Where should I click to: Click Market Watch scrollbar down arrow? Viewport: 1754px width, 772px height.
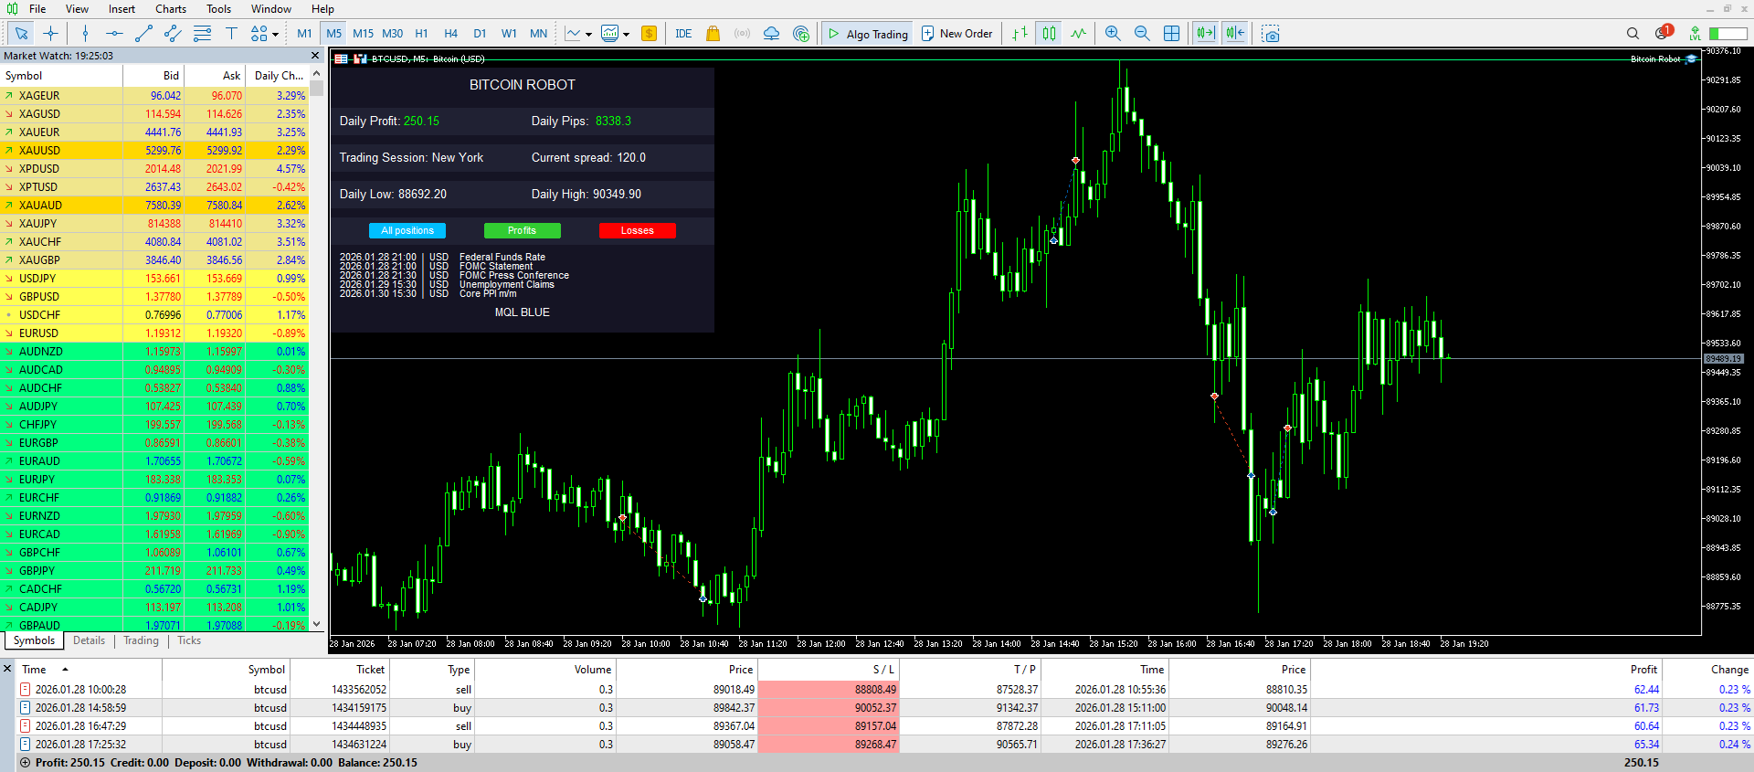(x=316, y=625)
